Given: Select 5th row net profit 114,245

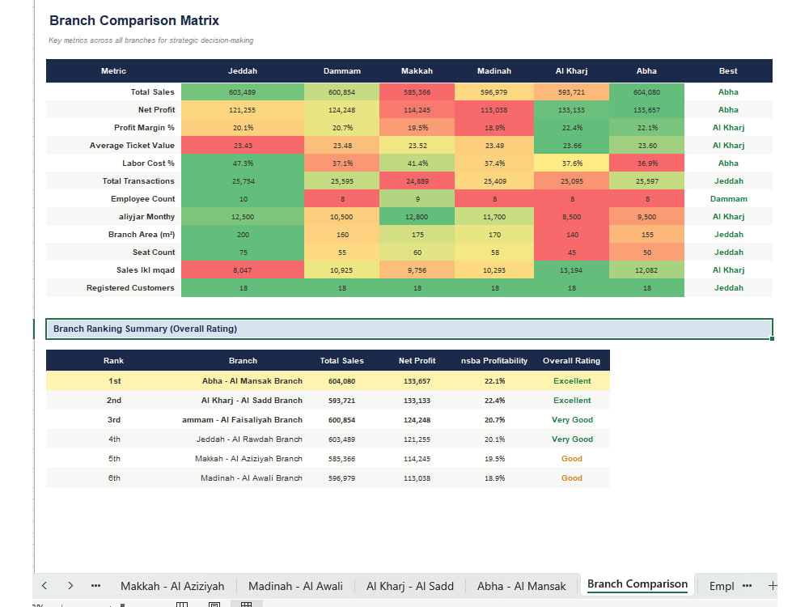Looking at the screenshot, I should coord(417,459).
